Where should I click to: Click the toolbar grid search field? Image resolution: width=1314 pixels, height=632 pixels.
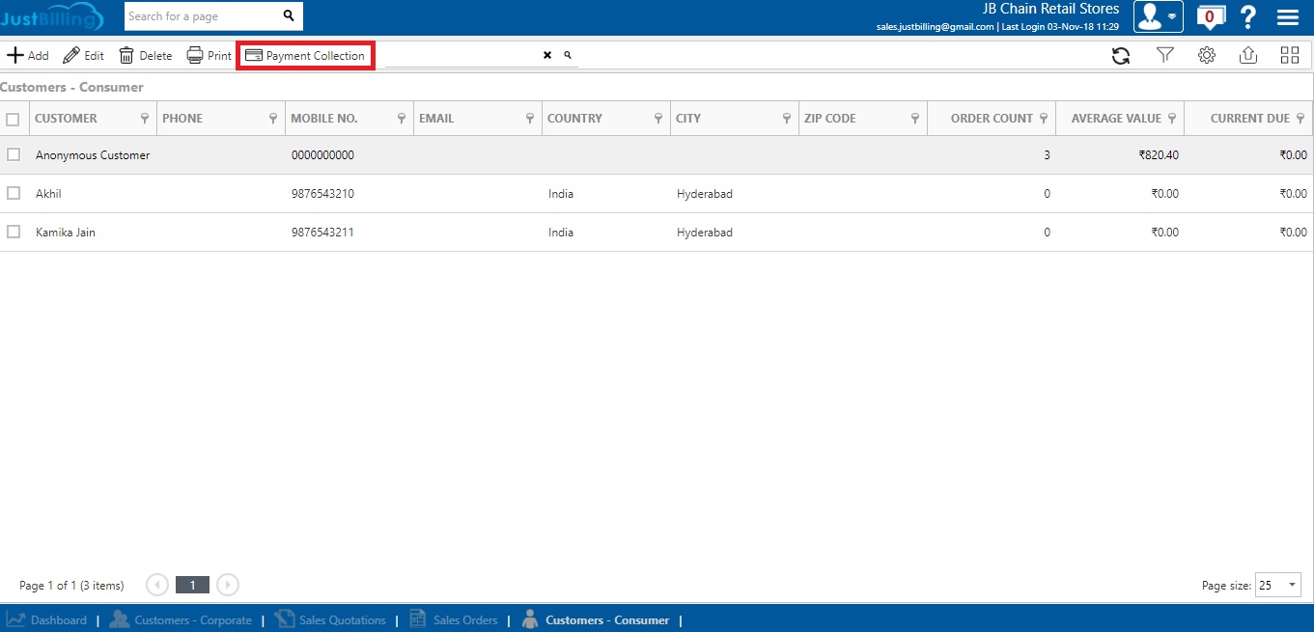pos(461,56)
